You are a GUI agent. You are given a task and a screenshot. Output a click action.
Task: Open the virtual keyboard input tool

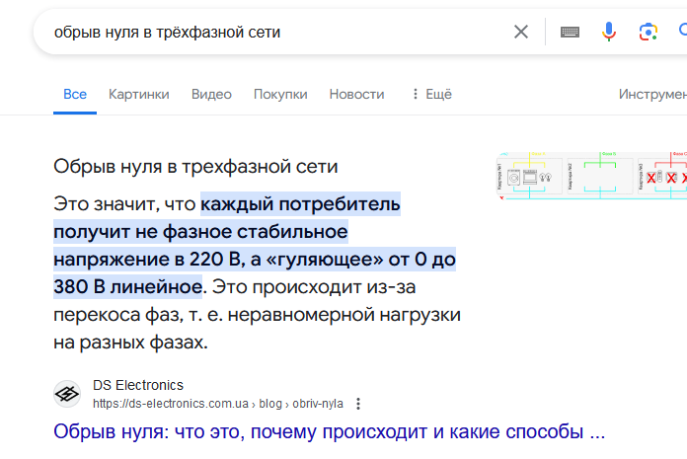click(570, 32)
